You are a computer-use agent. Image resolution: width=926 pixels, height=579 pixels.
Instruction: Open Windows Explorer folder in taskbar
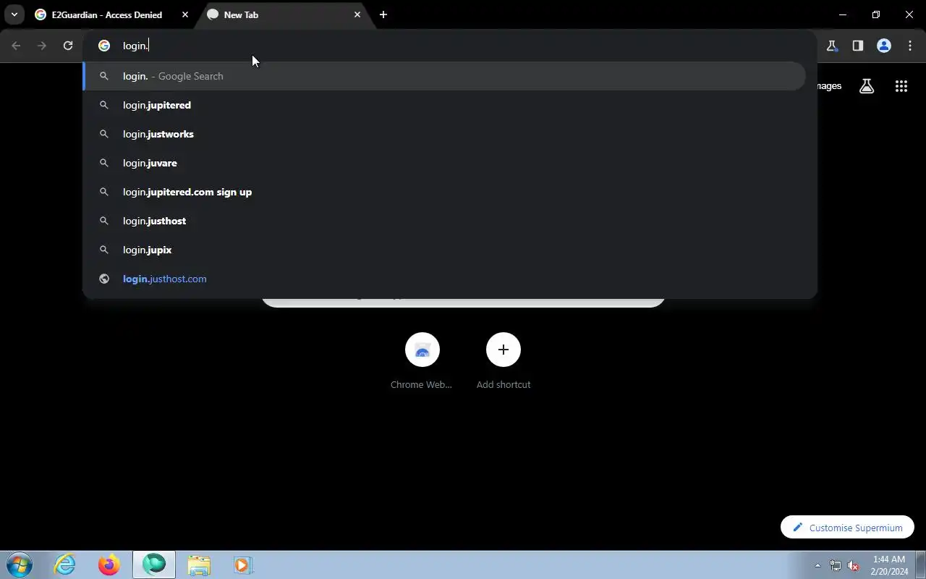point(198,565)
